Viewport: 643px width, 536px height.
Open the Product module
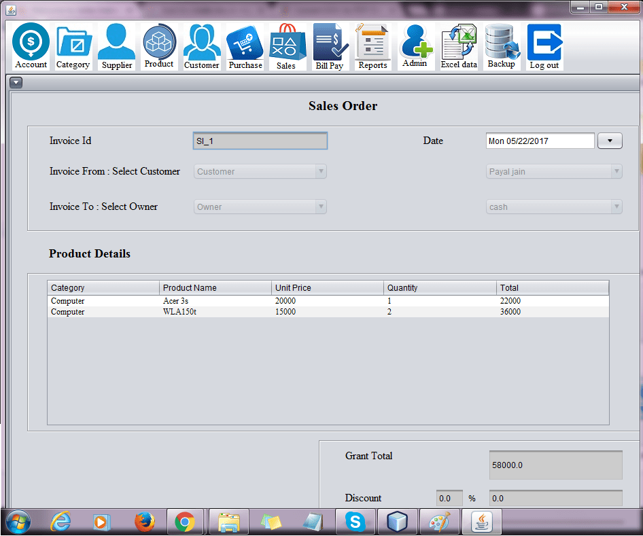[159, 46]
